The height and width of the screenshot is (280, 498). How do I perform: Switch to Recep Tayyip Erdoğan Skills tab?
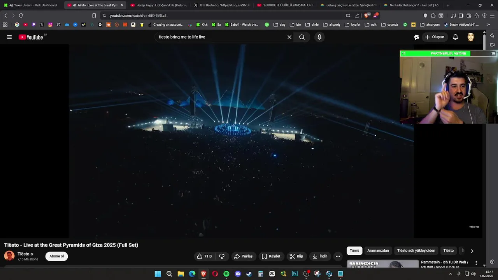pos(159,5)
